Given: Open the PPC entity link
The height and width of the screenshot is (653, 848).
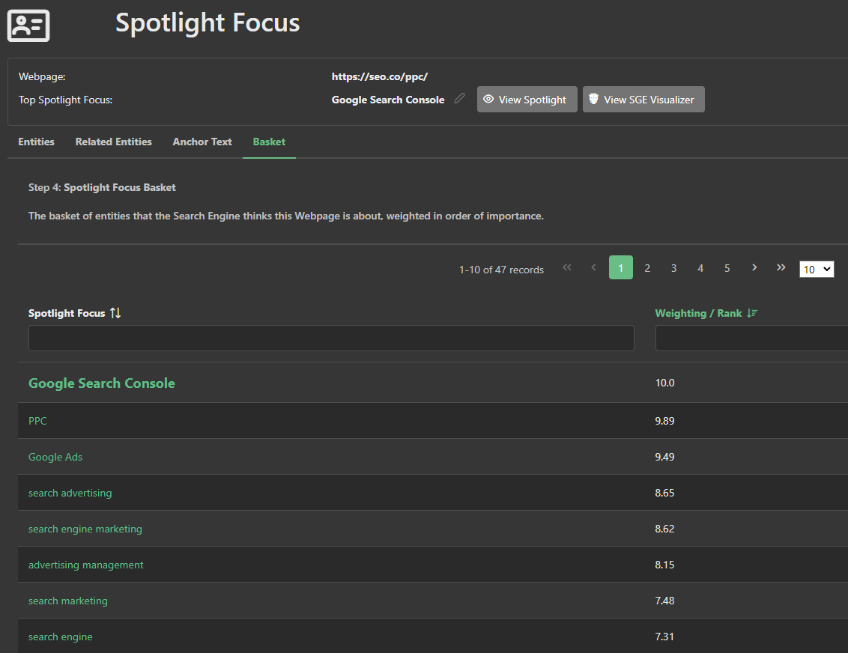Looking at the screenshot, I should coord(37,421).
